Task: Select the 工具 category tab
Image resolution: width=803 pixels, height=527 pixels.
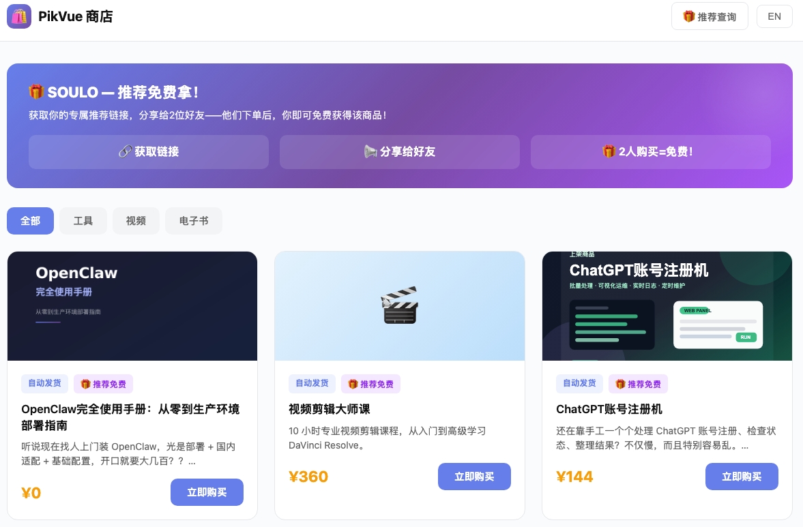Action: coord(83,221)
